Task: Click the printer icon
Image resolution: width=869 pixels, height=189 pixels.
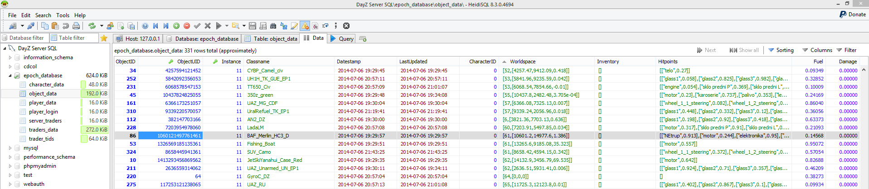Action: (76, 26)
